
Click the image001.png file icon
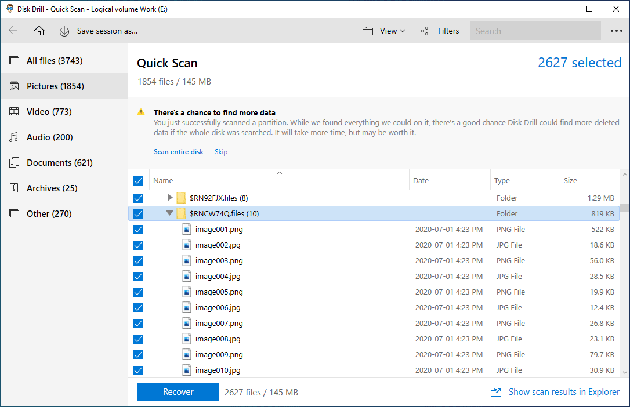tap(187, 229)
